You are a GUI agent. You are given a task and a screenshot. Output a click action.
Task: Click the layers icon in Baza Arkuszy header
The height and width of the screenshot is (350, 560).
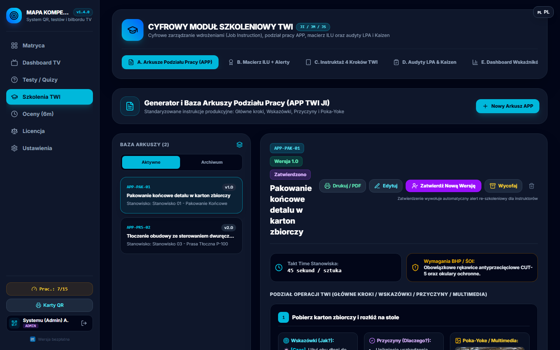click(x=240, y=145)
